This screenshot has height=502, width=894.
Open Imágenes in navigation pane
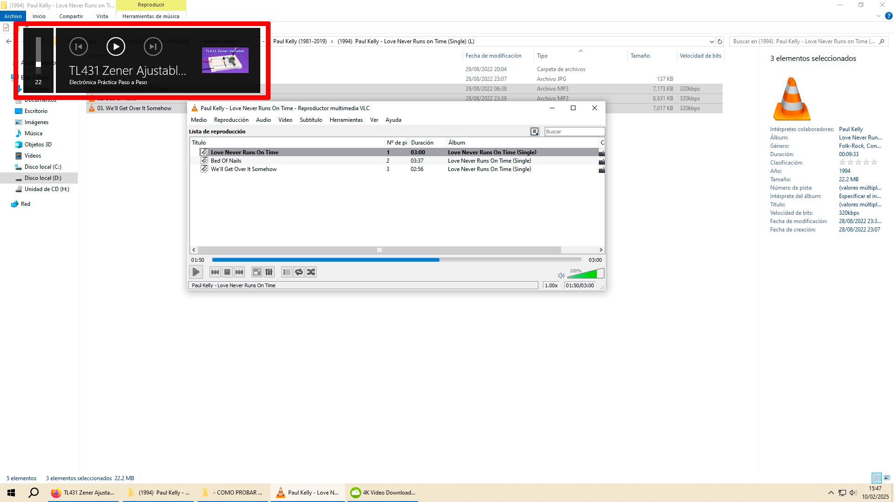point(36,122)
